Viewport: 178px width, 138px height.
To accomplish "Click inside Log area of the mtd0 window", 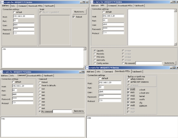I will (132, 127).
